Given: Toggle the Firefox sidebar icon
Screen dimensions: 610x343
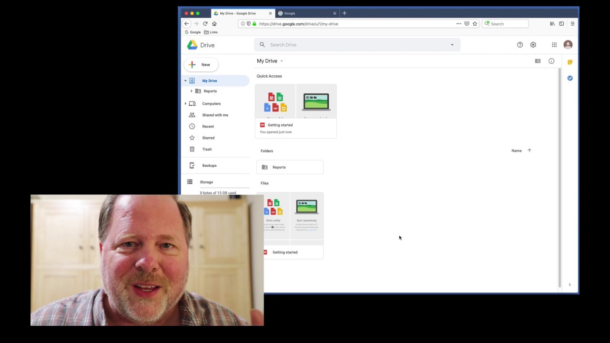Looking at the screenshot, I should pos(561,24).
